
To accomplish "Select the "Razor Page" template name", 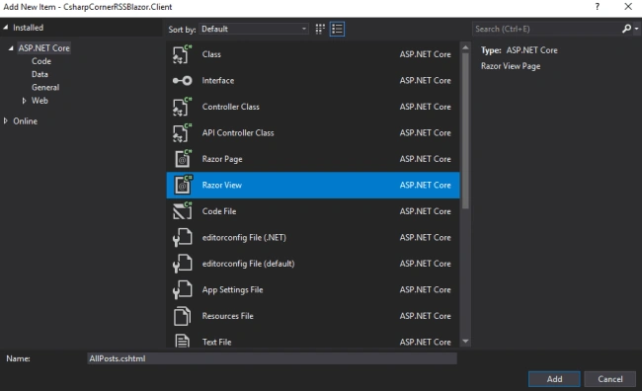I will 222,159.
